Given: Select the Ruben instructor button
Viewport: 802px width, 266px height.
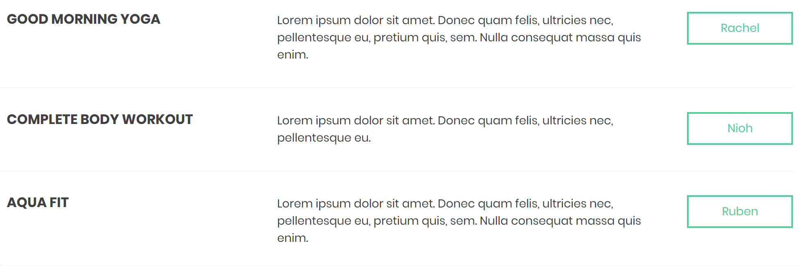Looking at the screenshot, I should [x=739, y=212].
